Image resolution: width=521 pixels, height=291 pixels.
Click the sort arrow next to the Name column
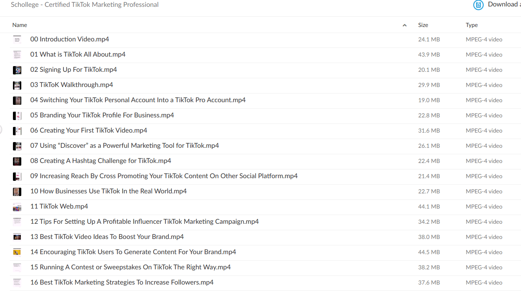tap(405, 25)
